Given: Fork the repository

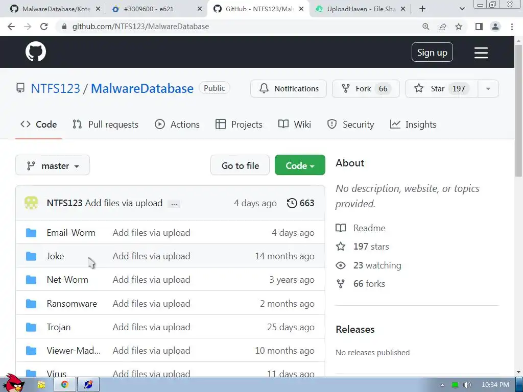Looking at the screenshot, I should (x=366, y=89).
